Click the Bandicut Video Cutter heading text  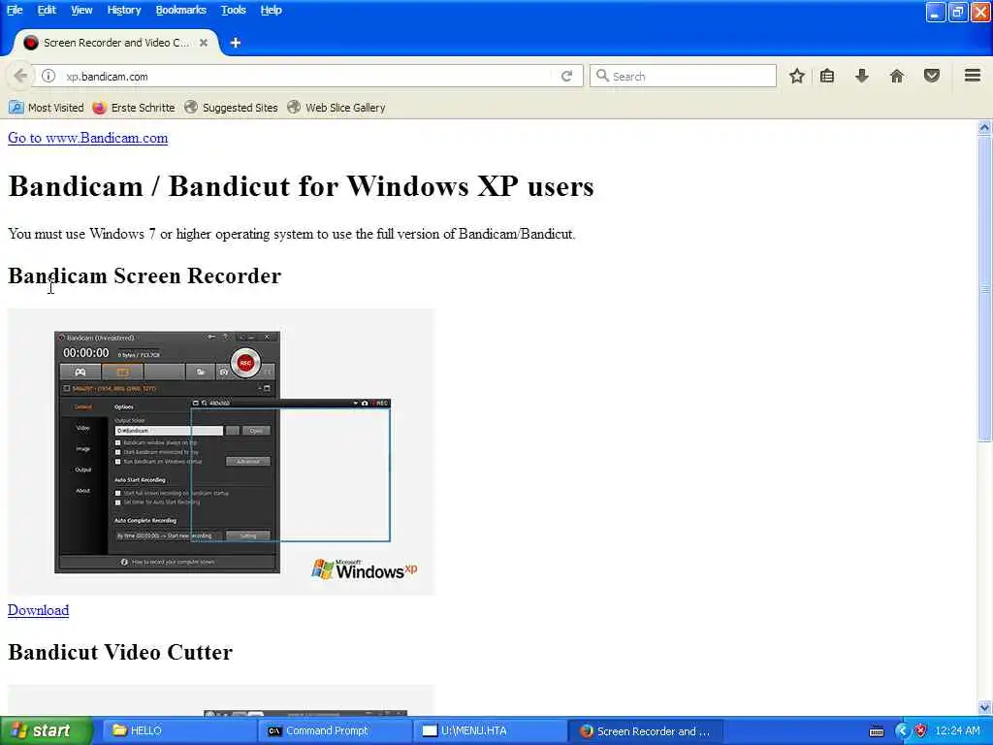[x=120, y=652]
